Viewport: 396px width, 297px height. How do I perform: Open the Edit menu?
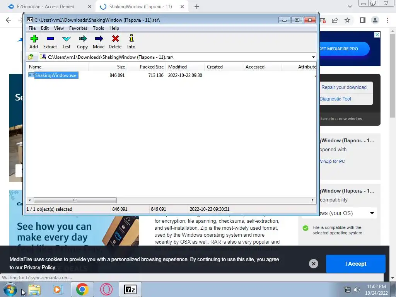pyautogui.click(x=45, y=28)
